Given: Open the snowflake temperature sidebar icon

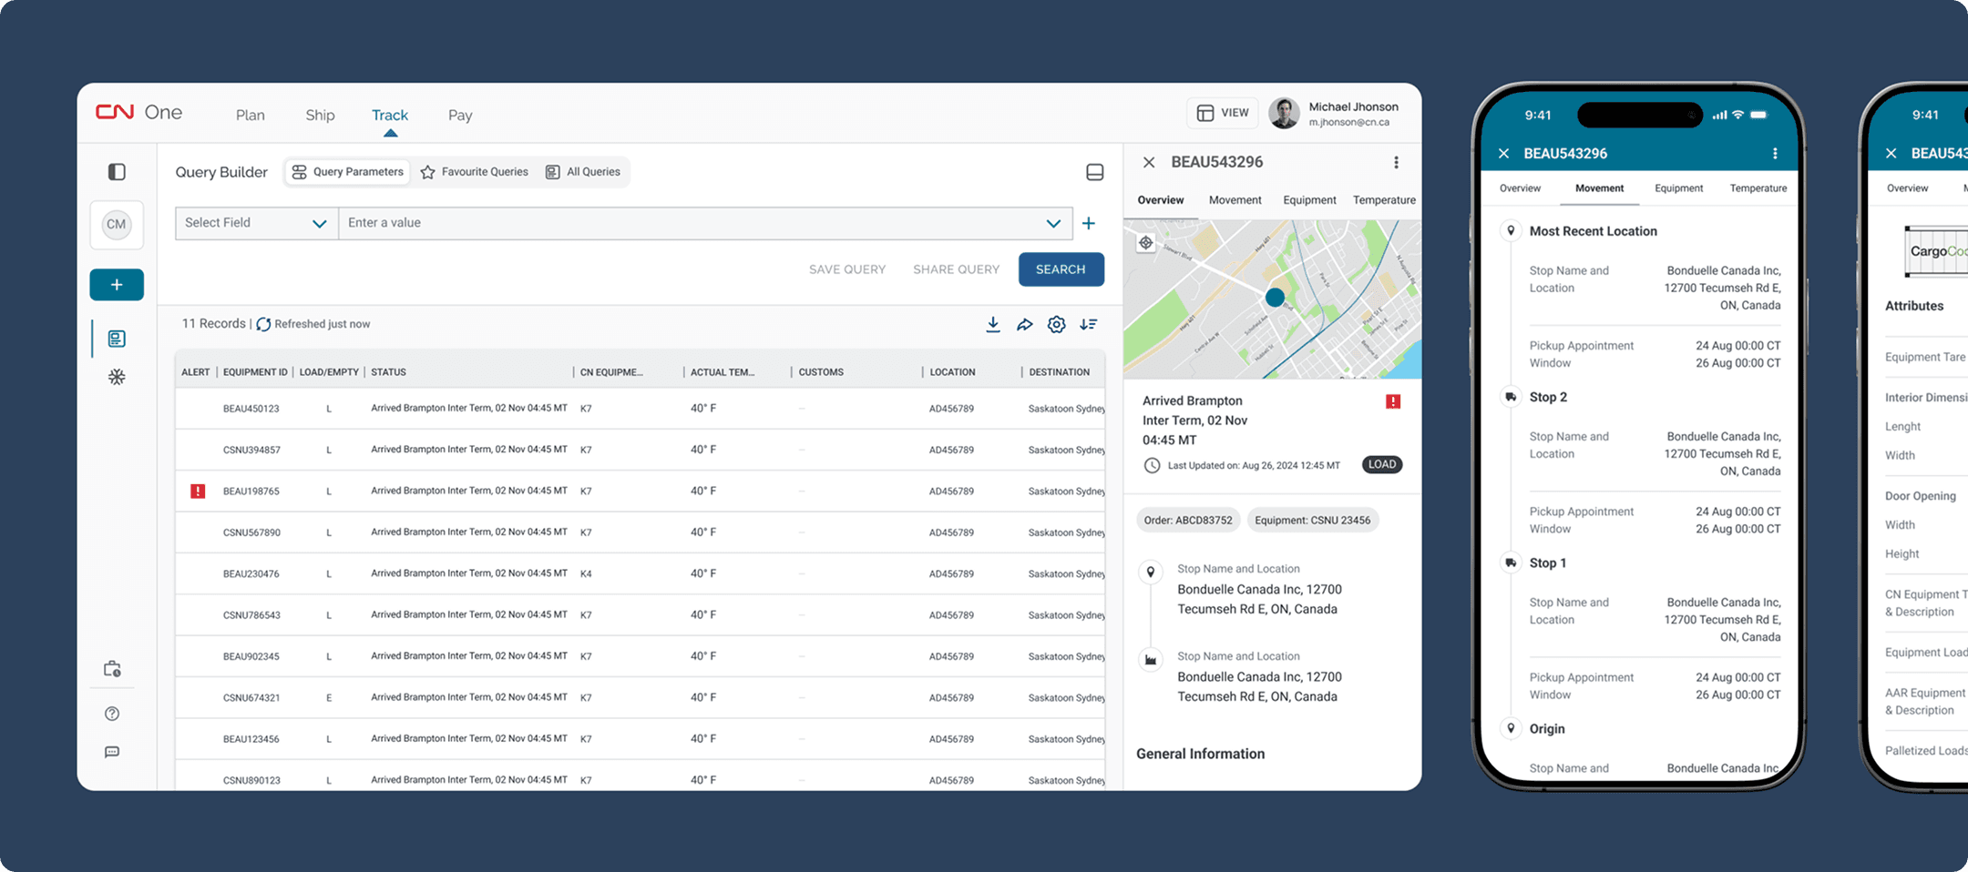Looking at the screenshot, I should click(117, 377).
